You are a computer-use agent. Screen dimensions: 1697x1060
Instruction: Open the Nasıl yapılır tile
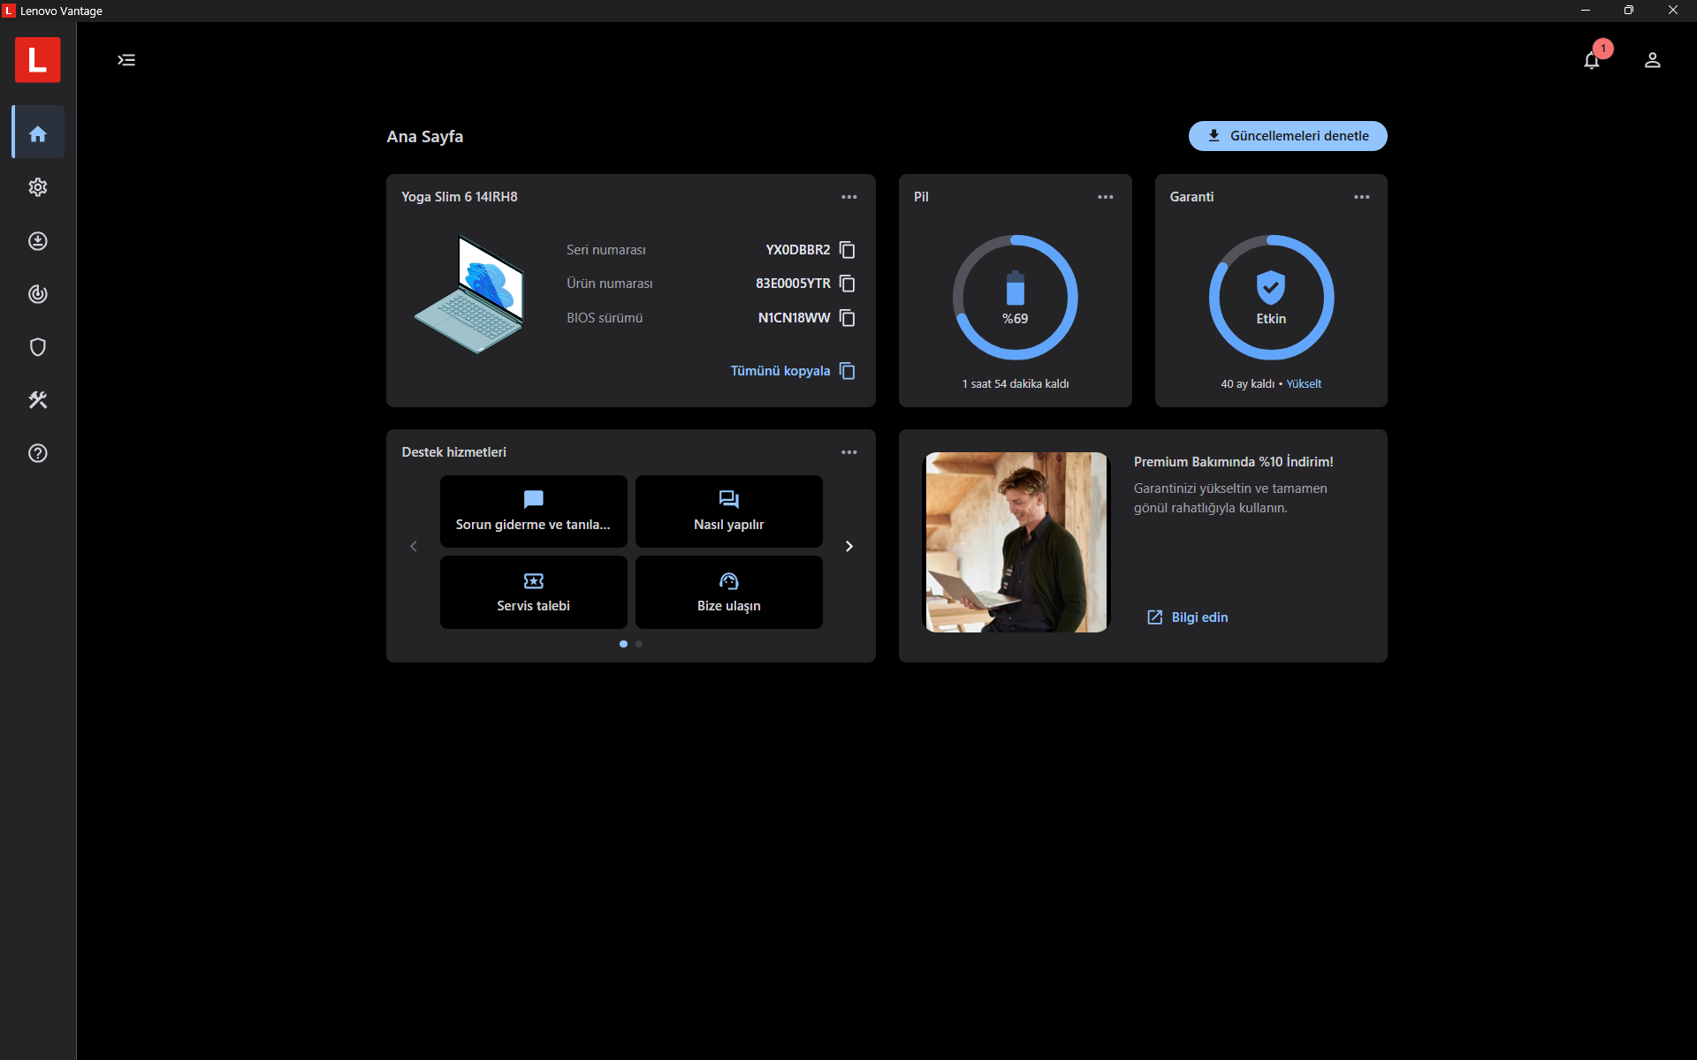pos(729,511)
